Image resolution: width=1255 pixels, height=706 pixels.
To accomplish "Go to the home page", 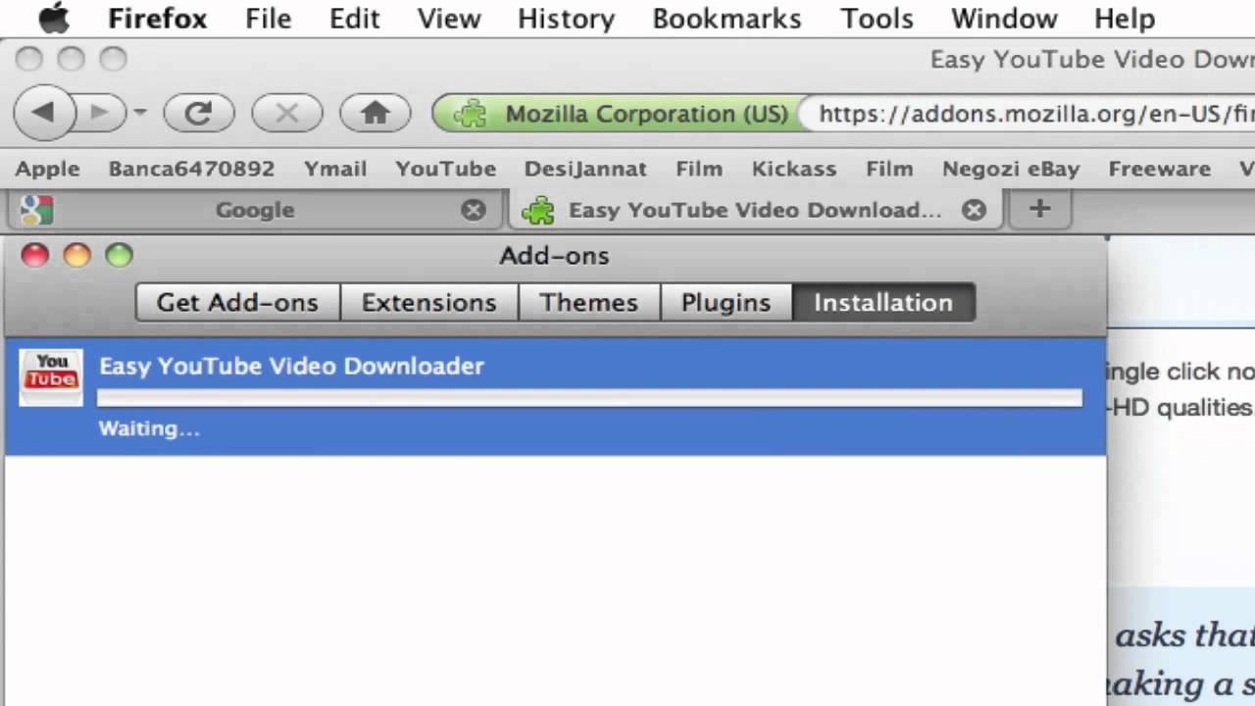I will (x=375, y=113).
